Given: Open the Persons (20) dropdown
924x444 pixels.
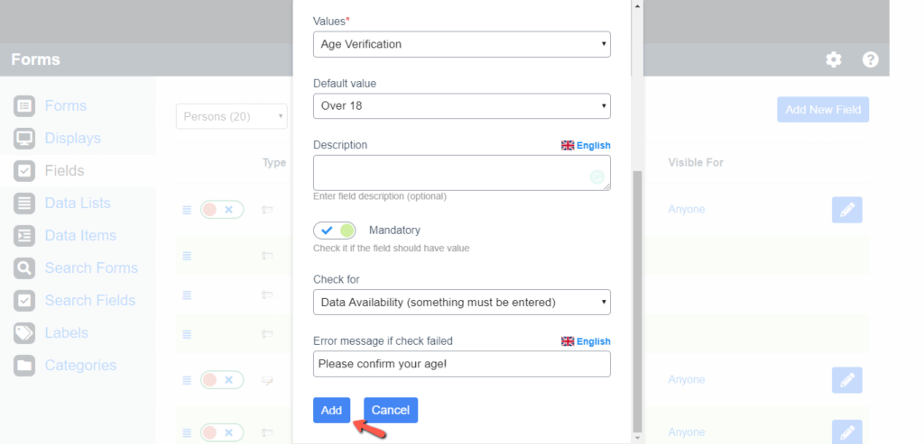Looking at the screenshot, I should pyautogui.click(x=232, y=116).
